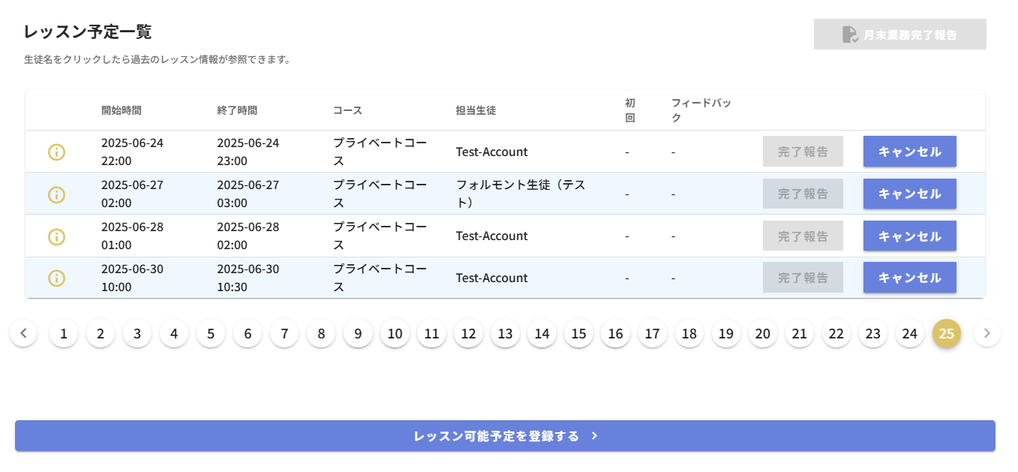Select page 7
Screen dimensions: 1018x472
point(284,333)
